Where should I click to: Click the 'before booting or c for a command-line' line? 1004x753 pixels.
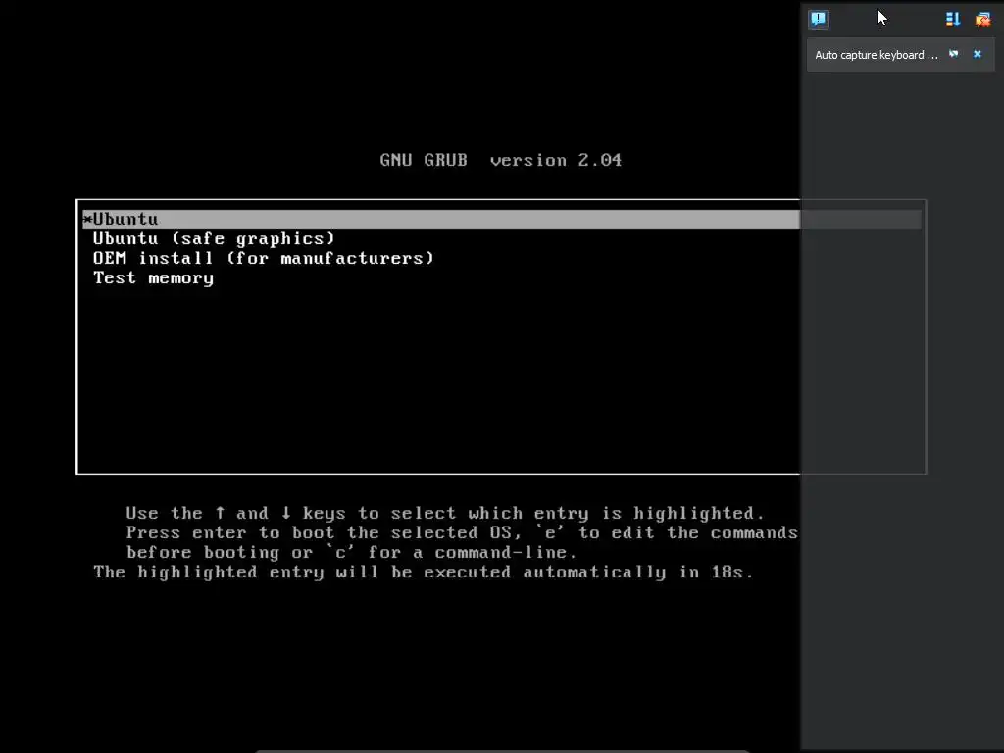(x=351, y=553)
